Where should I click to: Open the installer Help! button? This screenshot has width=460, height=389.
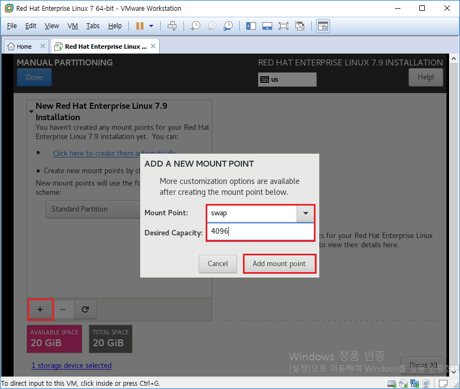(x=426, y=77)
